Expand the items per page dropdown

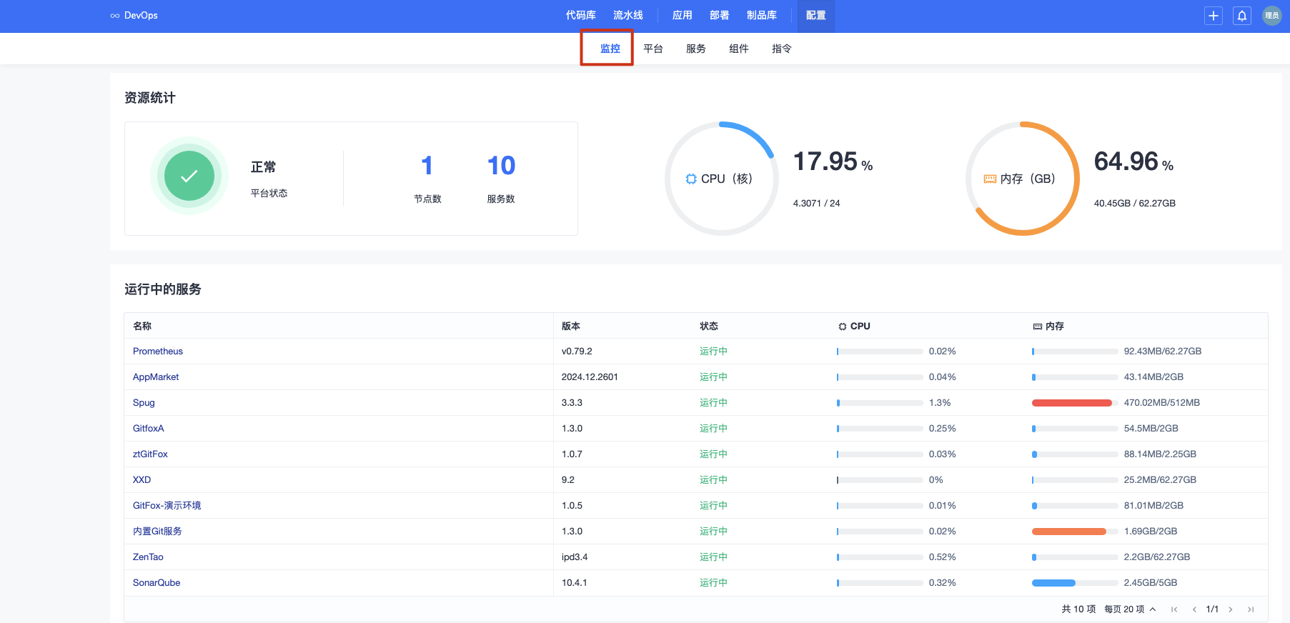[x=1130, y=609]
